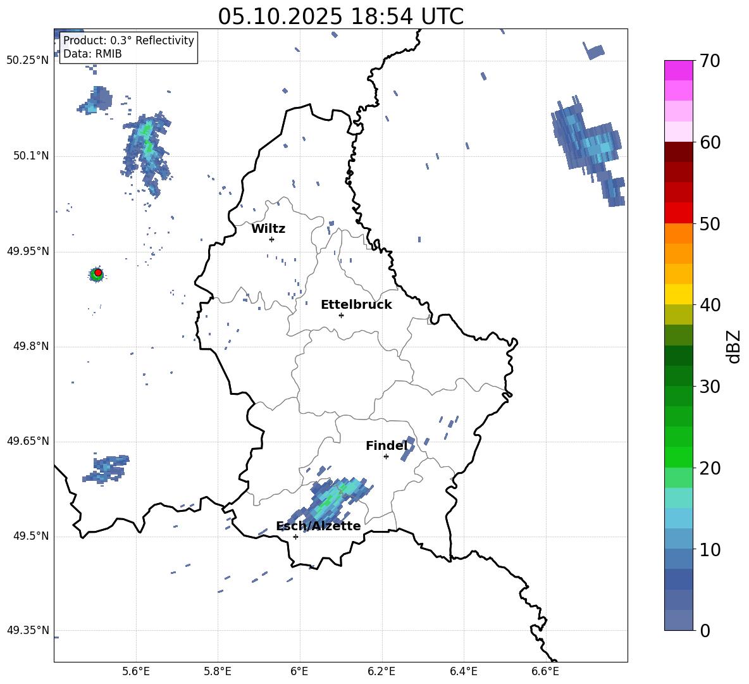Pick the dark maroon swatch just below 60 dBZ

point(678,152)
